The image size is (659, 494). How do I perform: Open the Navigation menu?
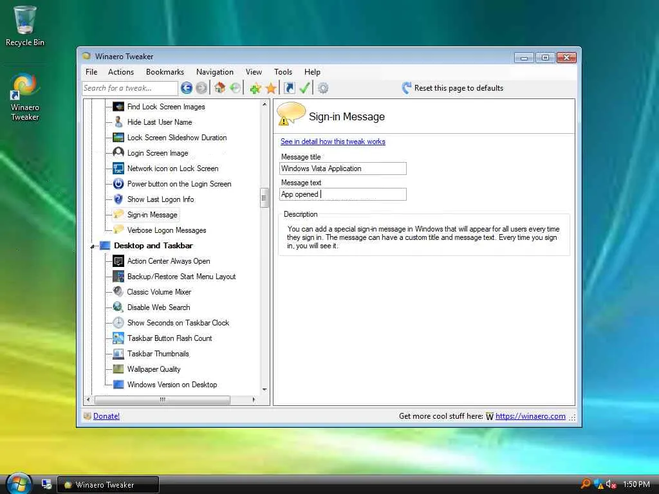214,72
